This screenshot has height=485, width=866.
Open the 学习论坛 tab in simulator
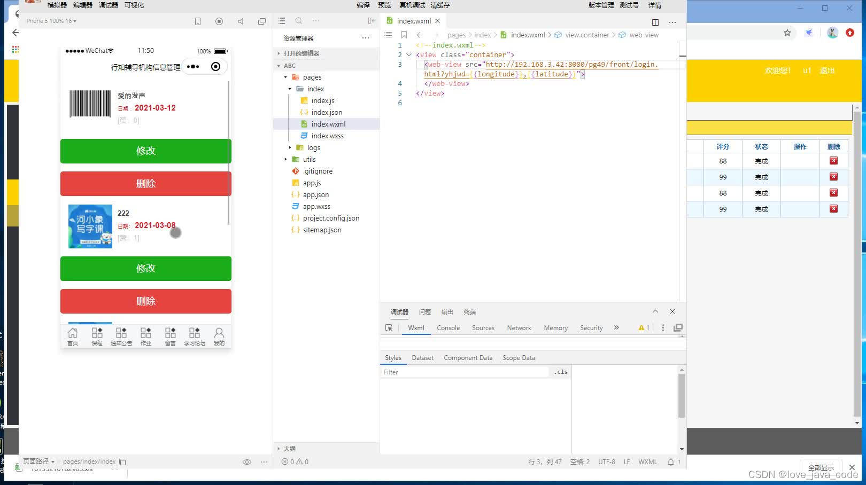[195, 337]
